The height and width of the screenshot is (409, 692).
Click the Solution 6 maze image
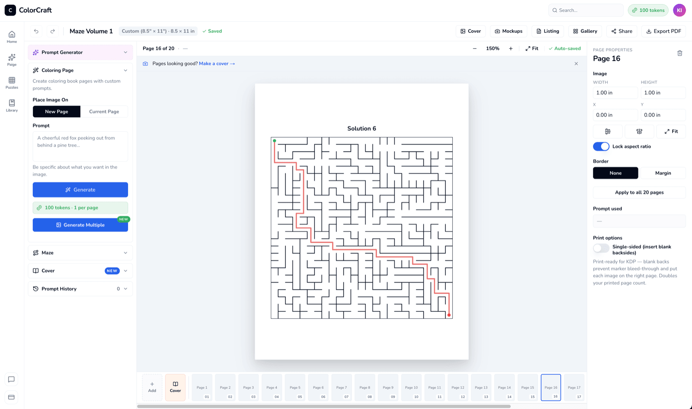coord(362,228)
